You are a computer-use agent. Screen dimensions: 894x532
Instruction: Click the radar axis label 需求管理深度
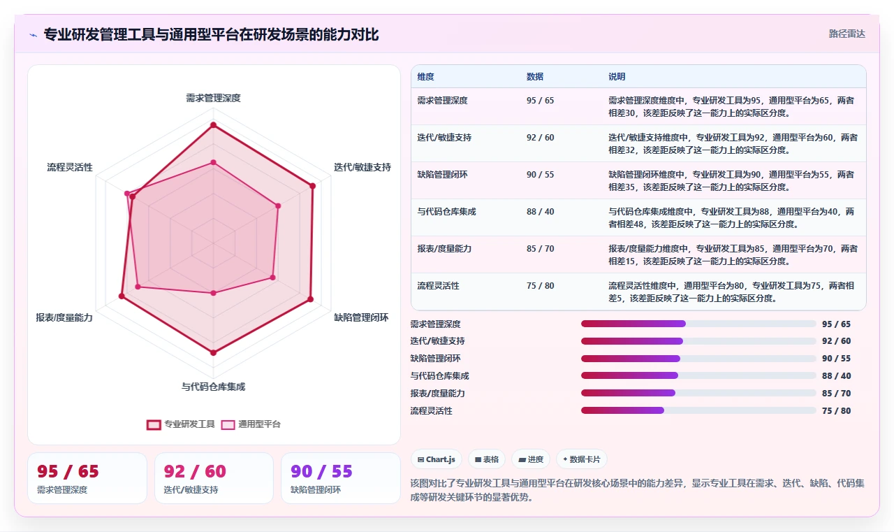pos(213,99)
